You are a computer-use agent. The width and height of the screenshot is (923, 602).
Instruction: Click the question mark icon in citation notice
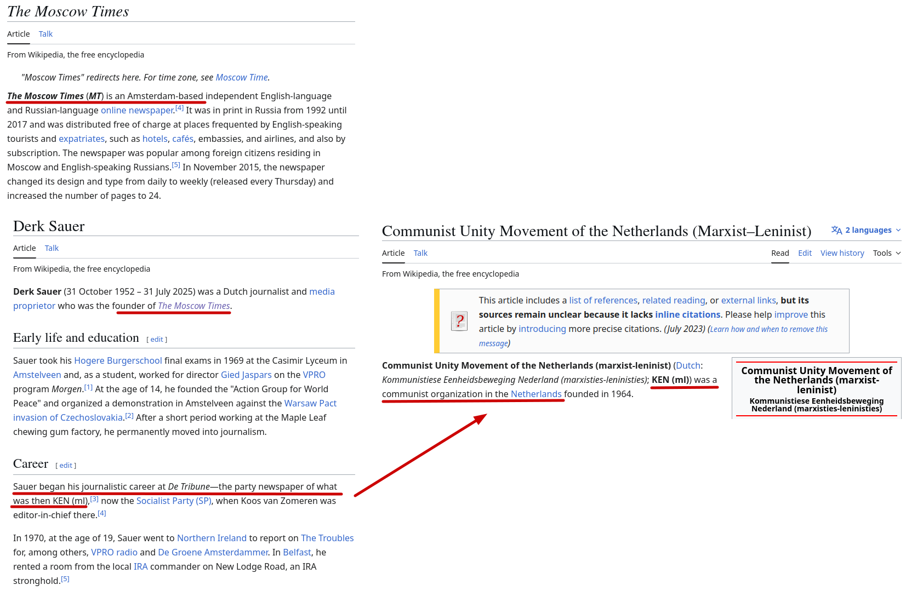[459, 321]
